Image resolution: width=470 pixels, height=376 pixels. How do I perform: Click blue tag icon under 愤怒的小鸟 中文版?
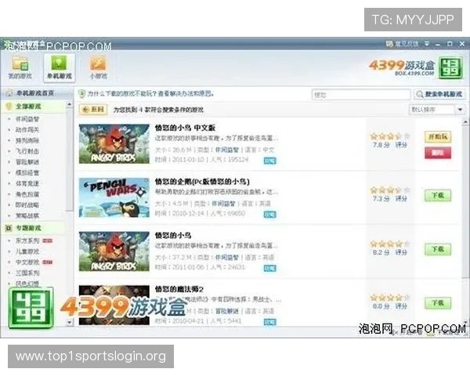coord(269,161)
